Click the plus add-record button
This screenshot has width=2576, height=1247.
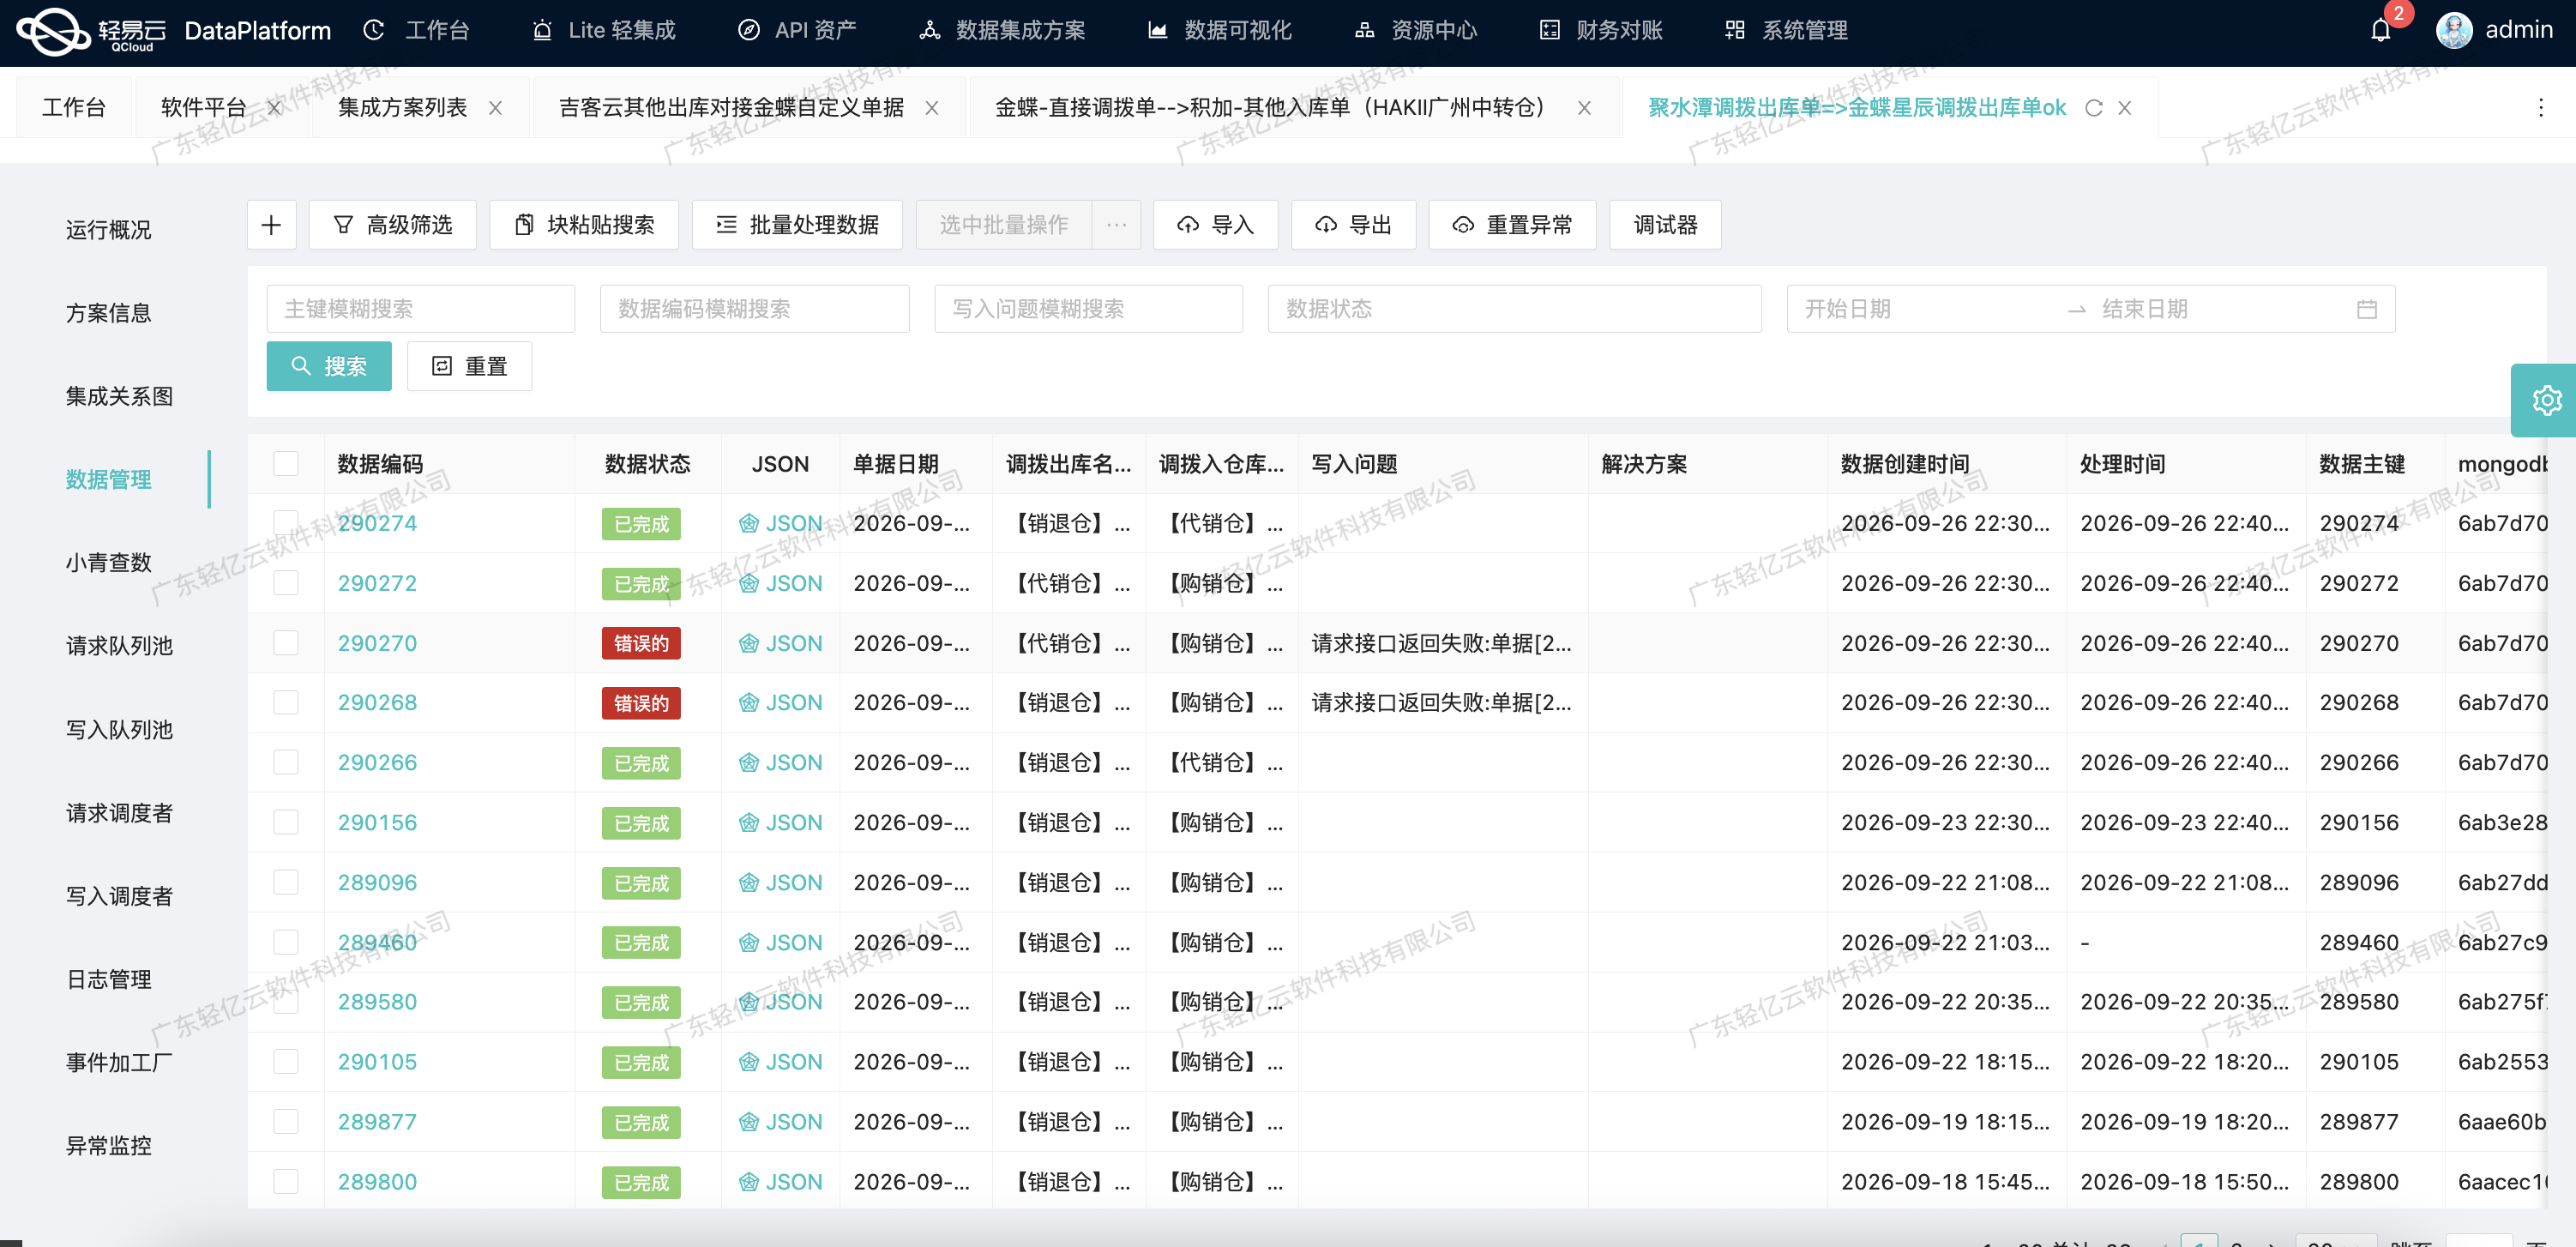click(x=271, y=225)
